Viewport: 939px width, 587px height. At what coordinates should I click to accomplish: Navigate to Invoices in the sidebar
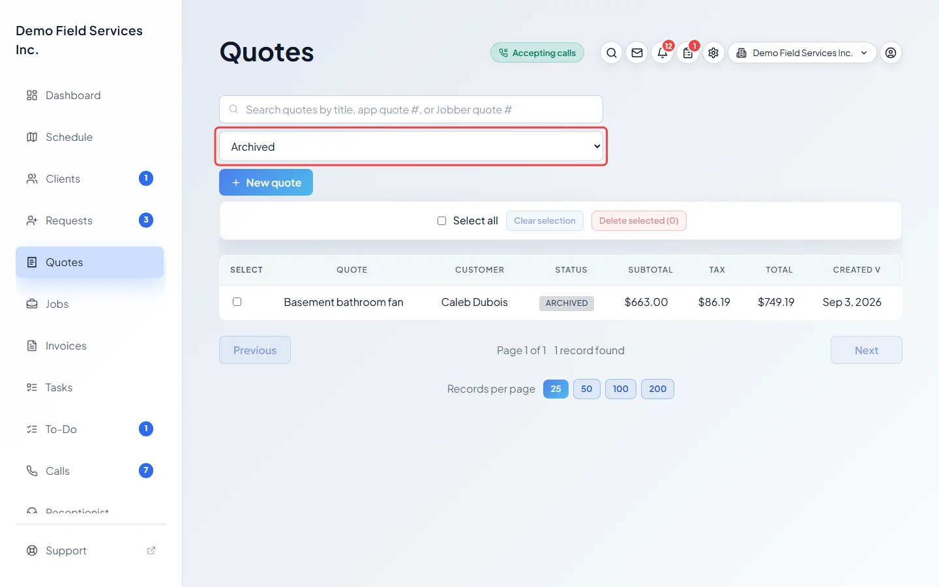[x=90, y=346]
